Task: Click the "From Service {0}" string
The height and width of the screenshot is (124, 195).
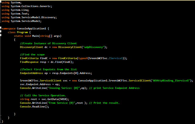Action: [x=61, y=103]
